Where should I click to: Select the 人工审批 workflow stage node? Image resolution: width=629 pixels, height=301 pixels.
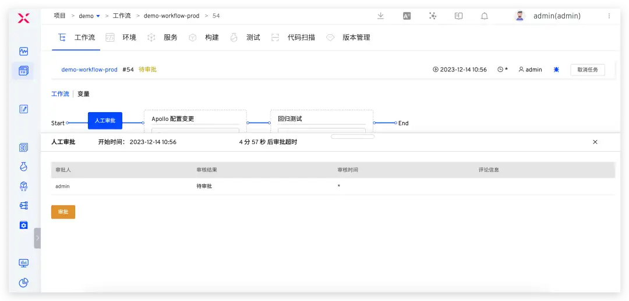pyautogui.click(x=105, y=120)
